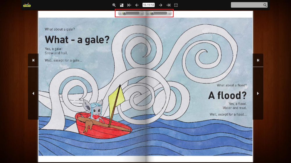Click the app logo in the top-left corner
This screenshot has width=291, height=163.
click(27, 5)
